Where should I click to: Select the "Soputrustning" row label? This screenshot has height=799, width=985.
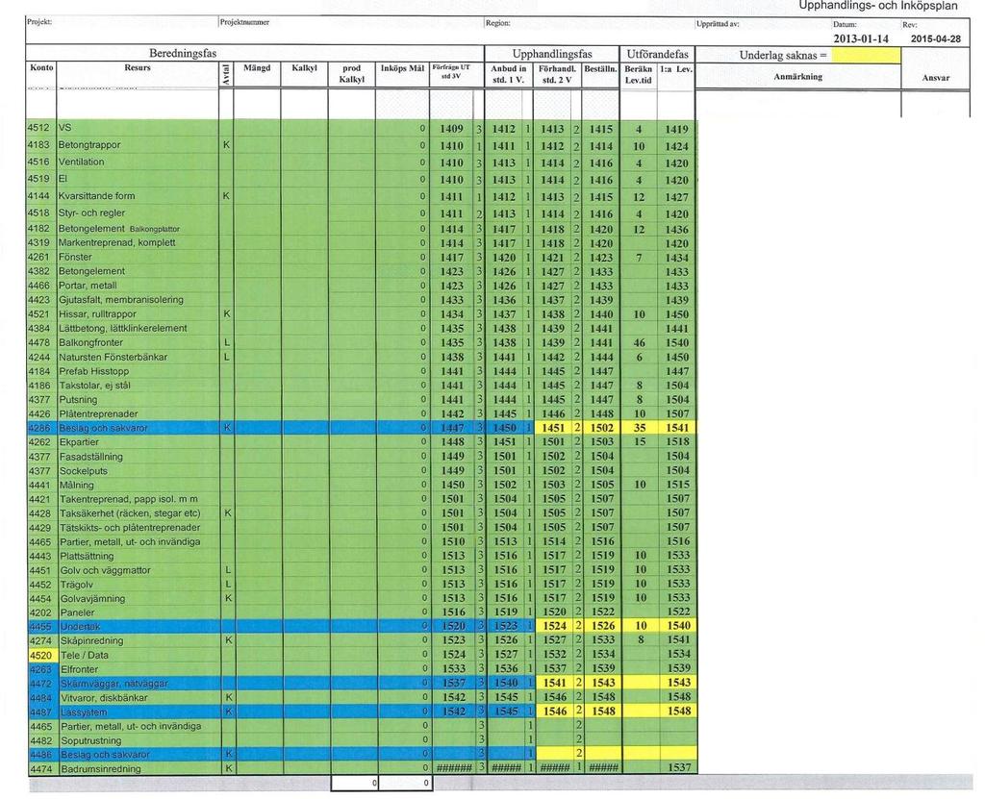tap(91, 740)
